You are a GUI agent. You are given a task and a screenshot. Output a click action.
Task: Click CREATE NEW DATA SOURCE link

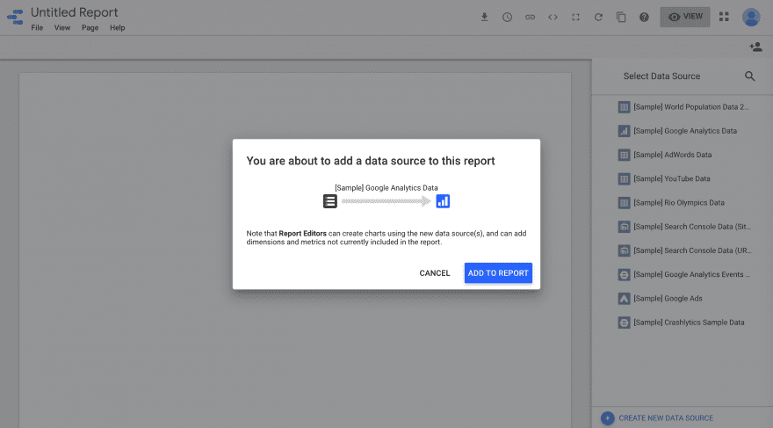[x=666, y=418]
